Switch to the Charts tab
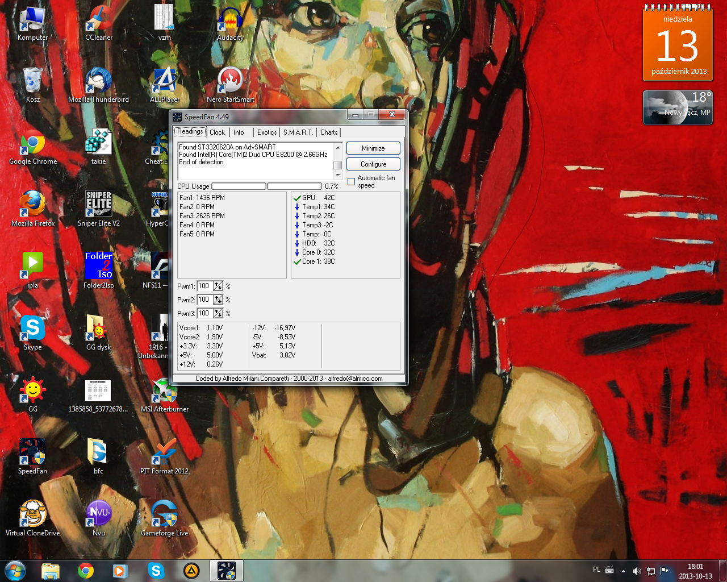727x582 pixels. coord(329,132)
